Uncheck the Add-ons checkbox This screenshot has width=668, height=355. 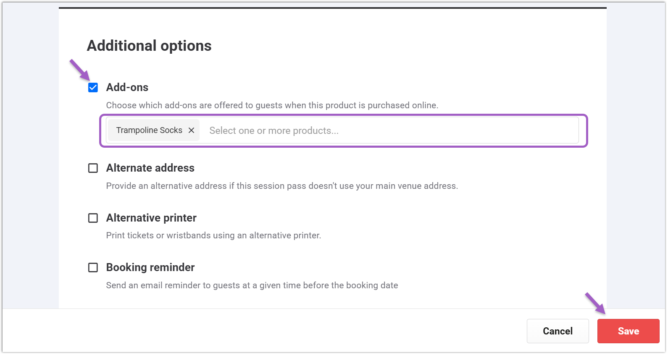[93, 88]
